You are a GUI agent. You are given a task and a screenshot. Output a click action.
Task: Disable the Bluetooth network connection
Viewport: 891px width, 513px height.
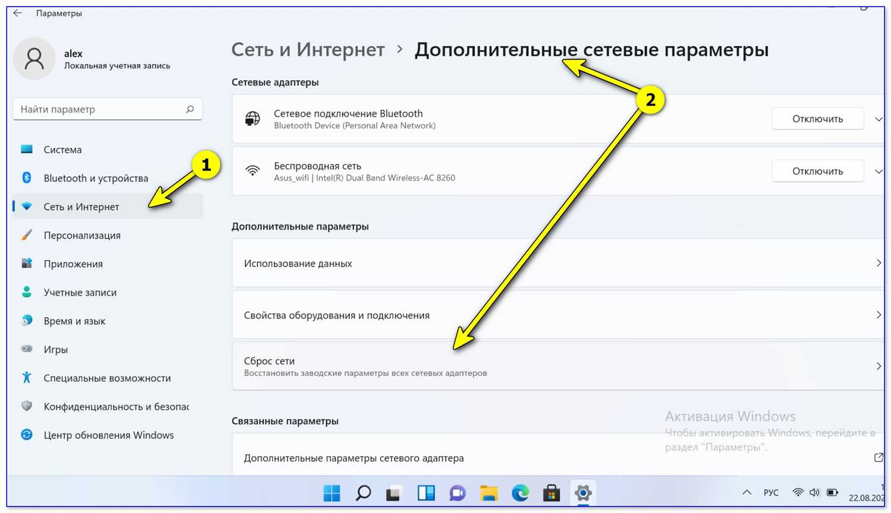pyautogui.click(x=817, y=119)
